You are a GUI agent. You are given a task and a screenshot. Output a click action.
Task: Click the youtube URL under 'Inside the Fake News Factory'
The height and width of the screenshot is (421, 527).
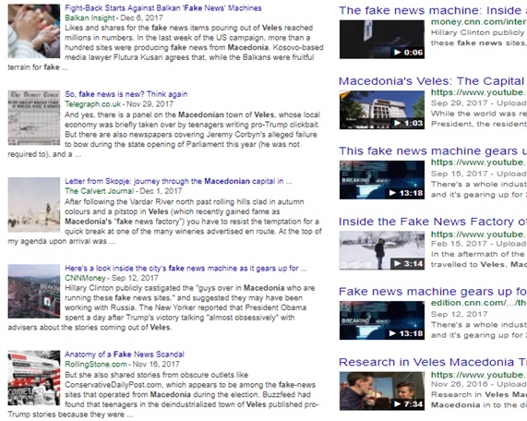[479, 235]
